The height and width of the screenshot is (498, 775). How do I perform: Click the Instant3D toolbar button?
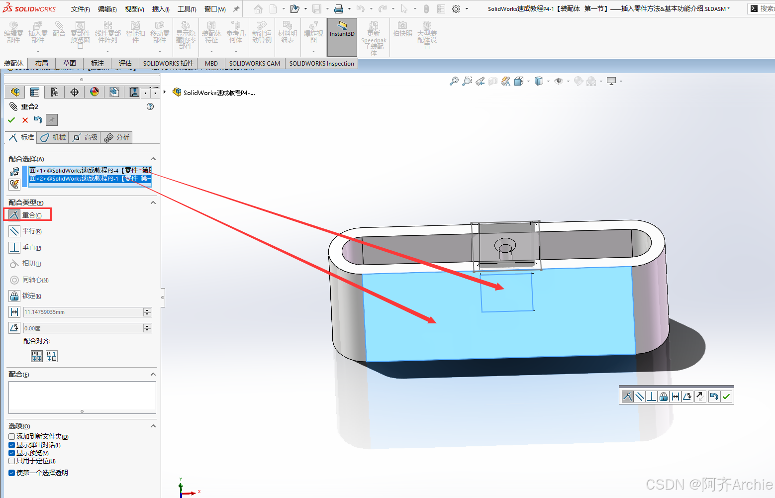[342, 37]
